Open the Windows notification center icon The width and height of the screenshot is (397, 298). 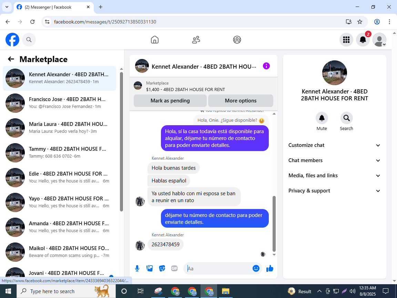coord(386,291)
